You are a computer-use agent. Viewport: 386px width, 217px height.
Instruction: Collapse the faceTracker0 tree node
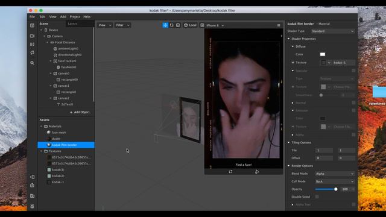coord(51,61)
